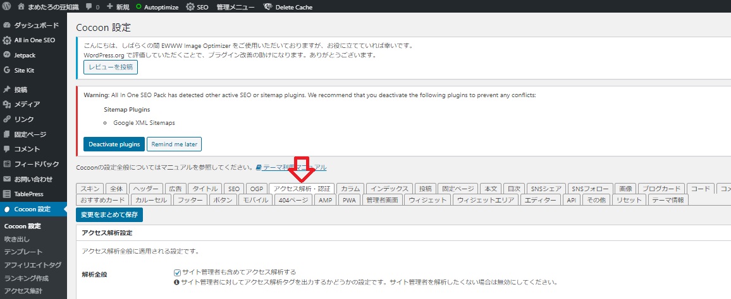Switch to the スキン tab
The height and width of the screenshot is (299, 731).
tap(90, 189)
